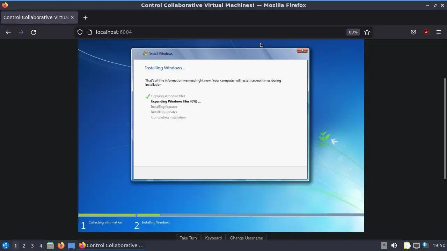Open the Firefox hamburger menu
447x251 pixels.
click(x=439, y=32)
